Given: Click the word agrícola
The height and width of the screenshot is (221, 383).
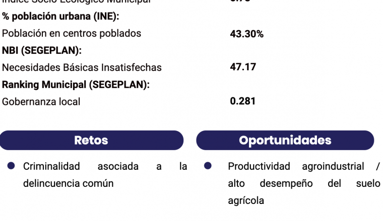Looking at the screenshot, I should (x=246, y=201).
